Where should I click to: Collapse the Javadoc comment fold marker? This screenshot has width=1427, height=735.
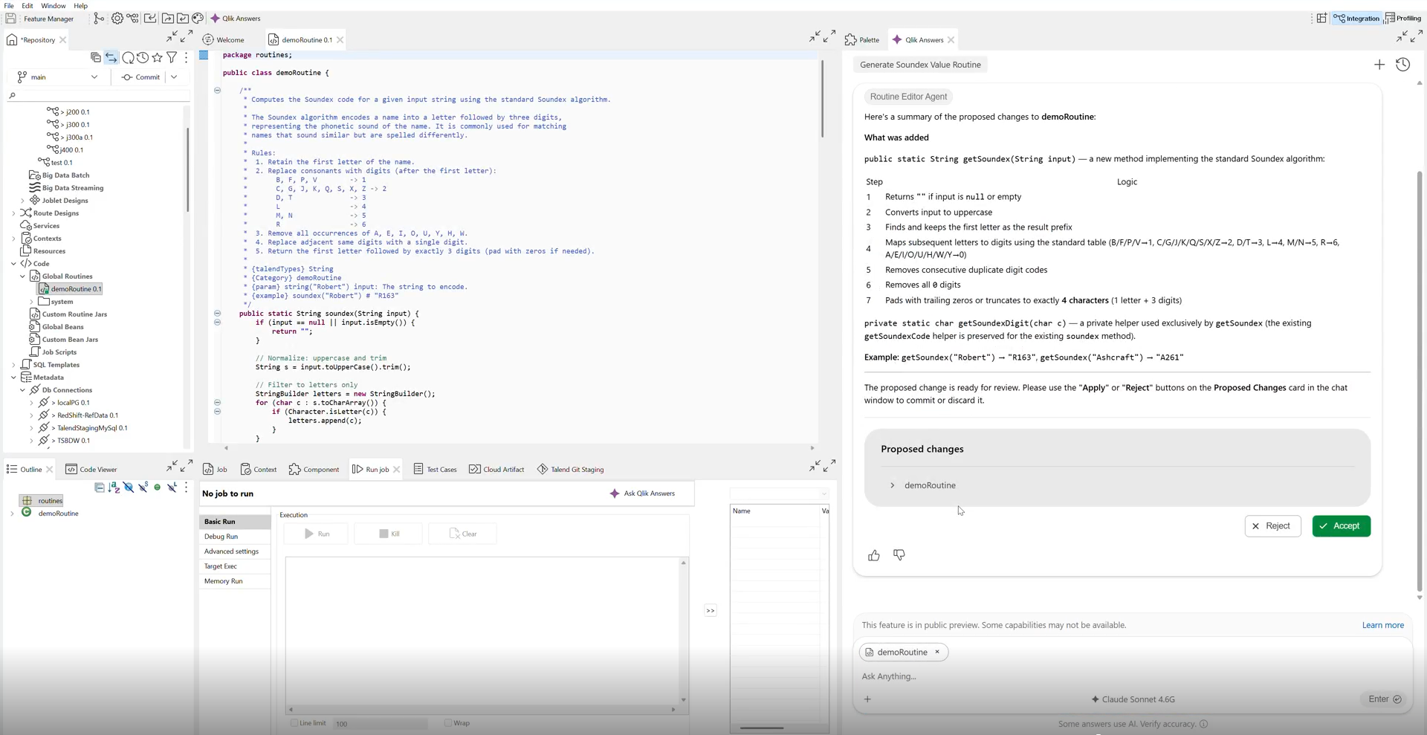(217, 91)
